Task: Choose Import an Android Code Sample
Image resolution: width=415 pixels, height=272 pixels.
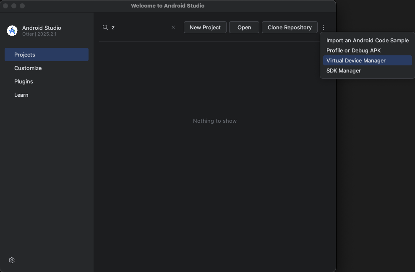Action: [367, 40]
